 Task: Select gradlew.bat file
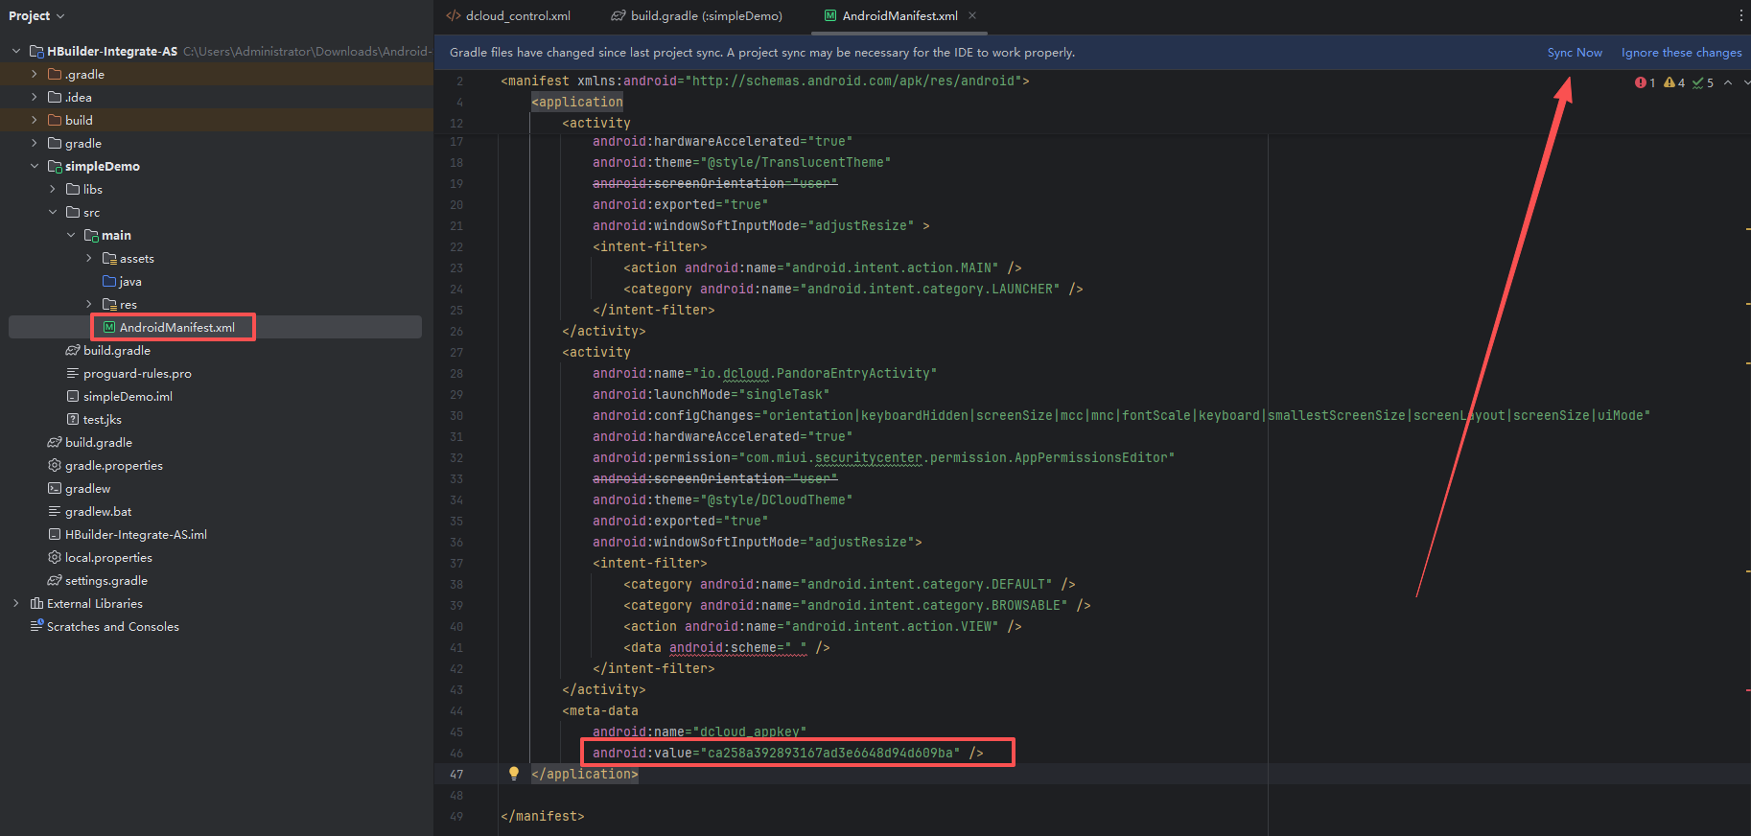98,511
